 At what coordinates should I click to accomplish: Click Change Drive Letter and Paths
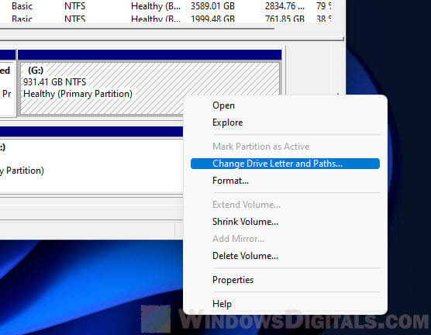tap(285, 164)
